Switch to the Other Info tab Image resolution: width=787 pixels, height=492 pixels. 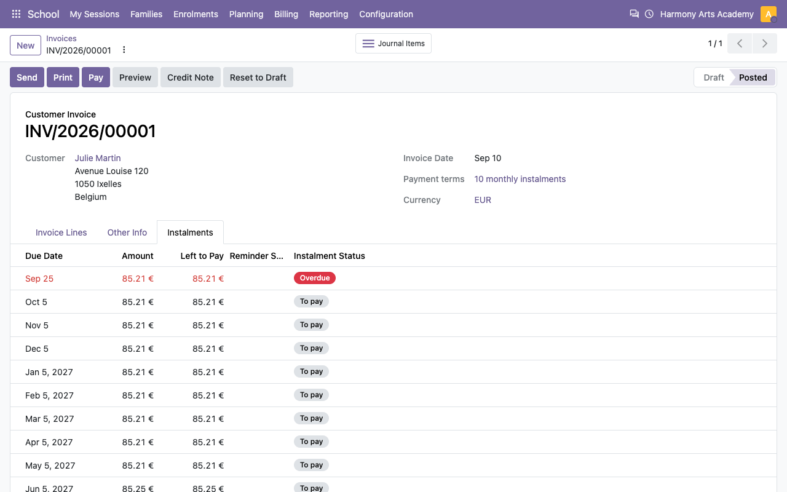(127, 232)
